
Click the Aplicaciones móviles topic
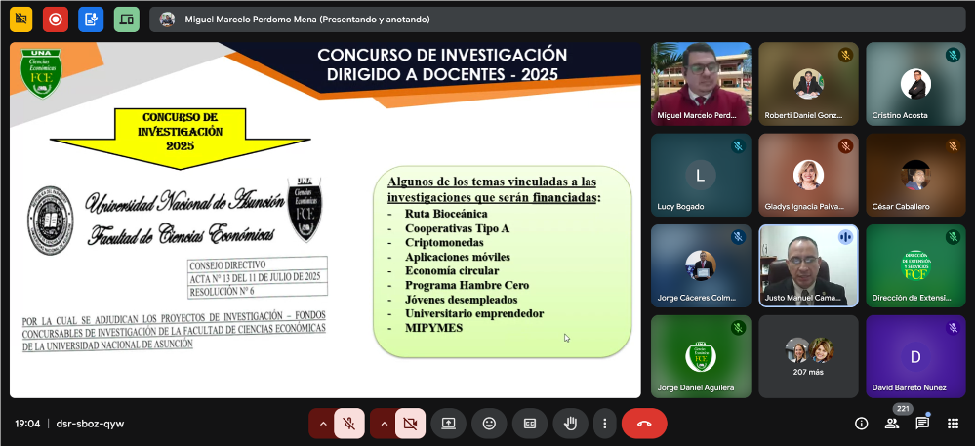coord(457,257)
